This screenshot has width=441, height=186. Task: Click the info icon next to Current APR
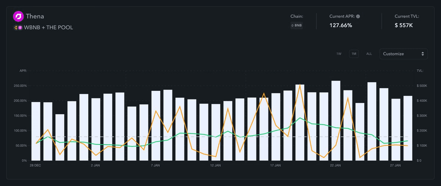(x=358, y=16)
